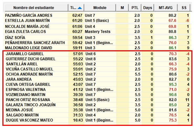Click PTL value 5.0 for MEDINA JOSUÉ
The image size is (195, 129).
tap(138, 110)
